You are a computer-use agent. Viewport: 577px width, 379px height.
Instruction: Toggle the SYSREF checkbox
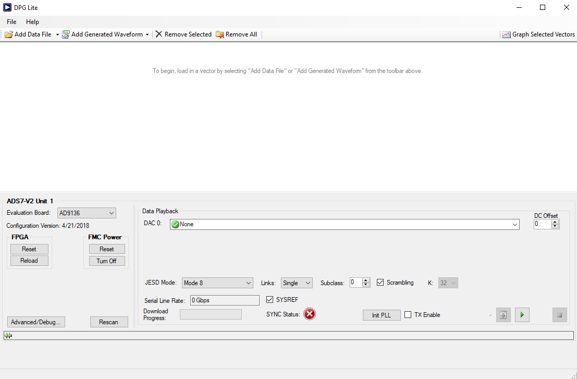point(270,300)
